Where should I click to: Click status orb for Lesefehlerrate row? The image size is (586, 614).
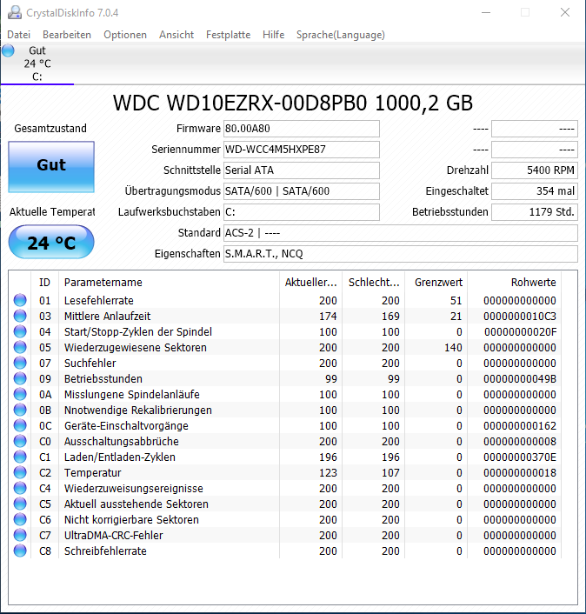coord(20,300)
